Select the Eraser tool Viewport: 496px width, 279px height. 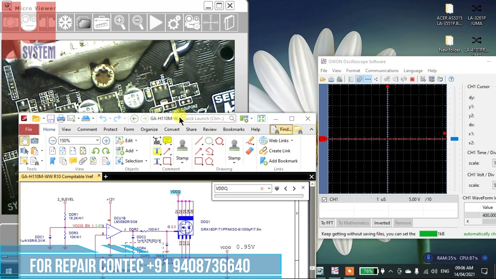(250, 151)
